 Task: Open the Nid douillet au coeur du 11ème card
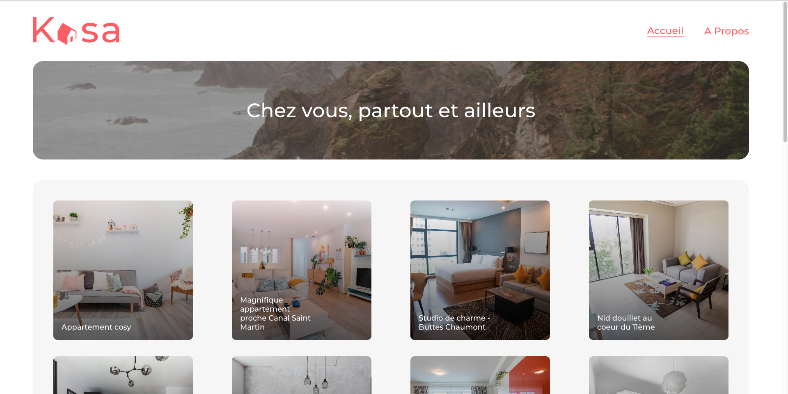pos(659,270)
